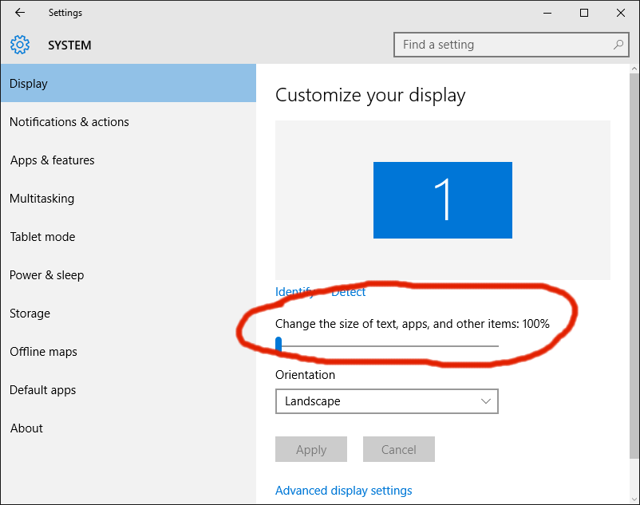Viewport: 640px width, 505px height.
Task: Click the text scaling slider track
Action: click(x=387, y=346)
